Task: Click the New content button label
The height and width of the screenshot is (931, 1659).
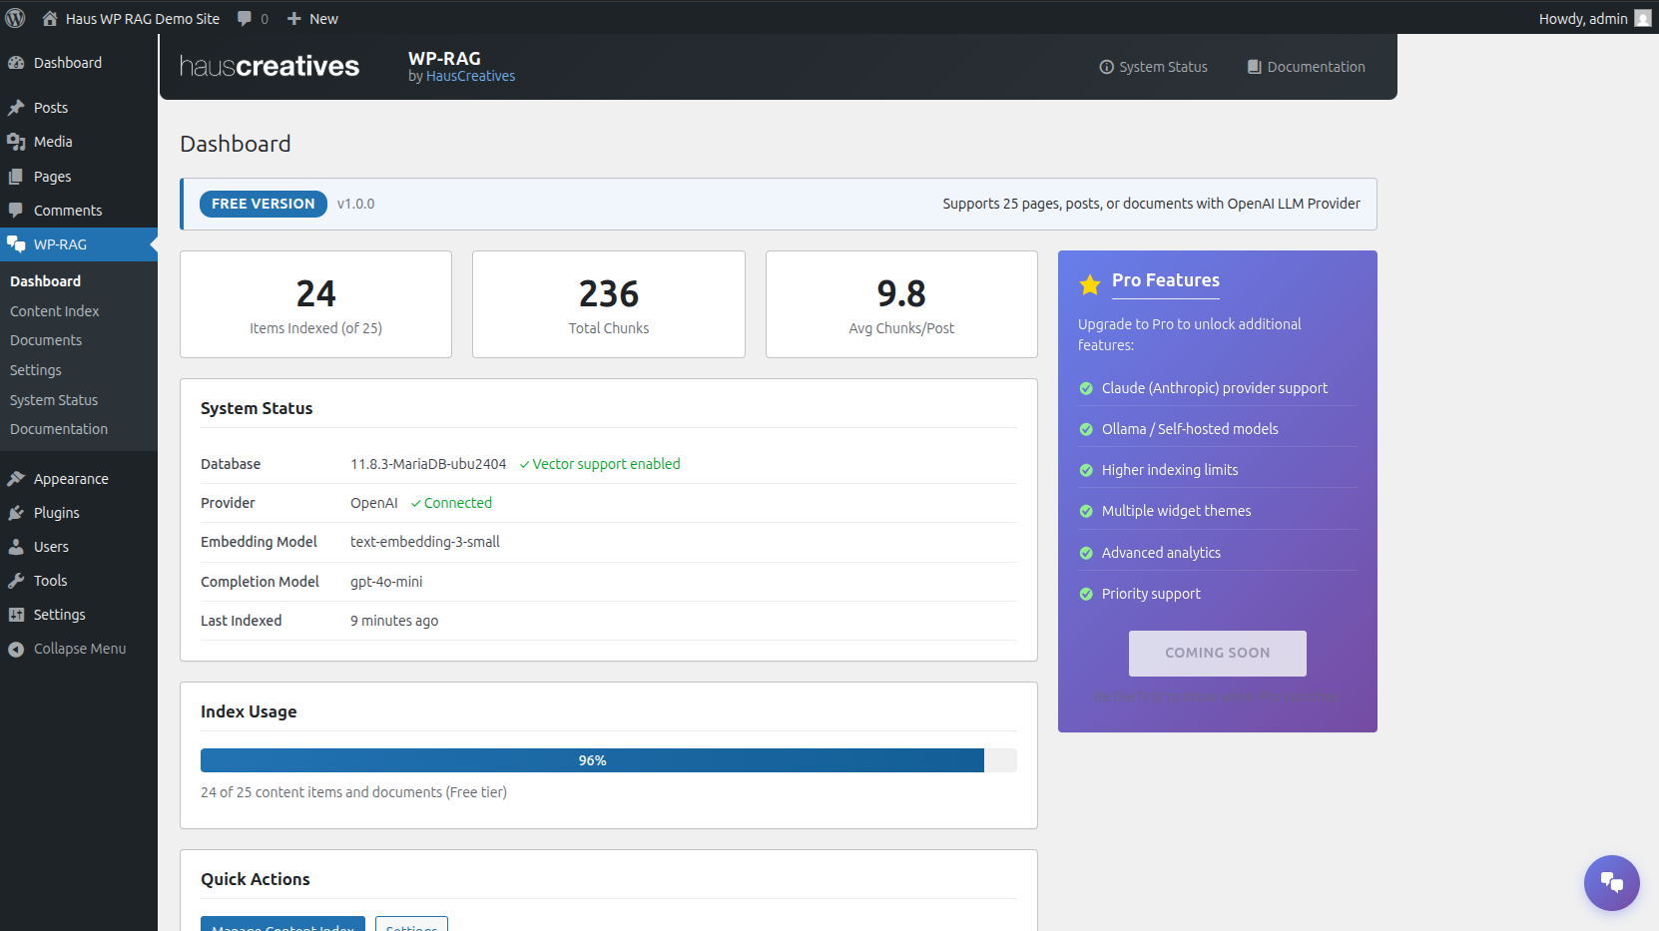Action: tap(323, 18)
